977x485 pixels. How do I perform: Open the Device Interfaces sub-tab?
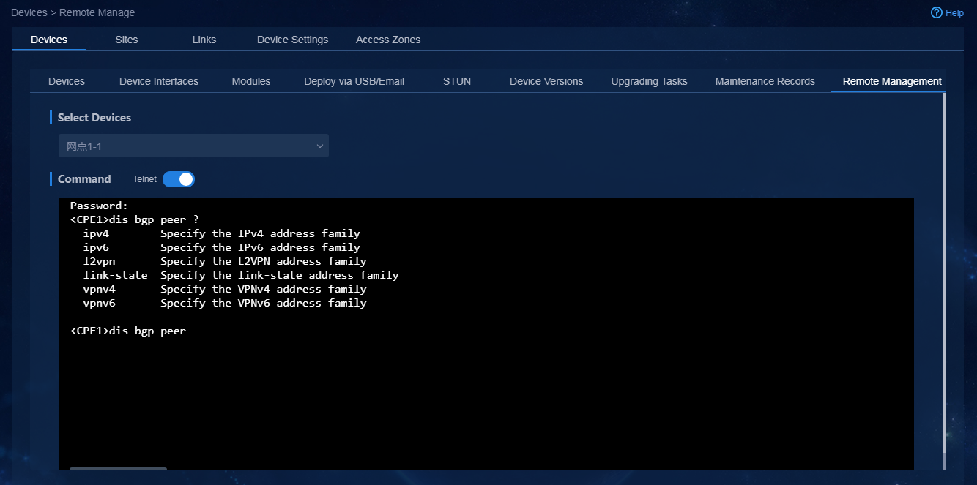tap(159, 81)
